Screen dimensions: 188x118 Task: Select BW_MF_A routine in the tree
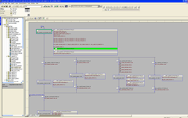(14, 64)
